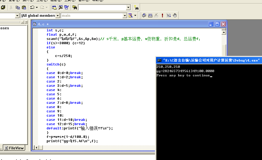Click the 'if(s>=3000) {c=12}' line
This screenshot has width=262, height=160.
[66, 43]
